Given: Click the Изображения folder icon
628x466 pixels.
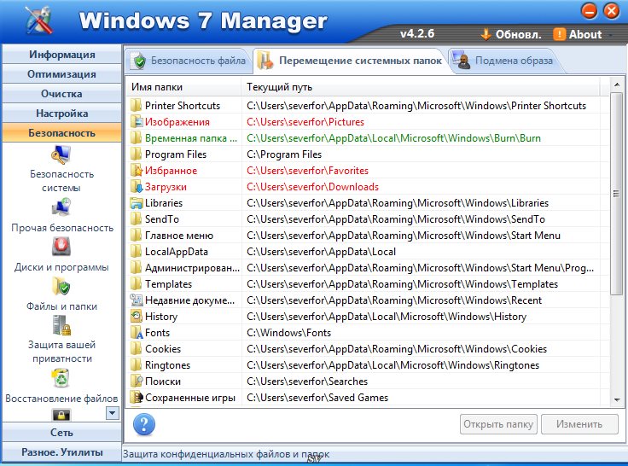Looking at the screenshot, I should tap(137, 122).
